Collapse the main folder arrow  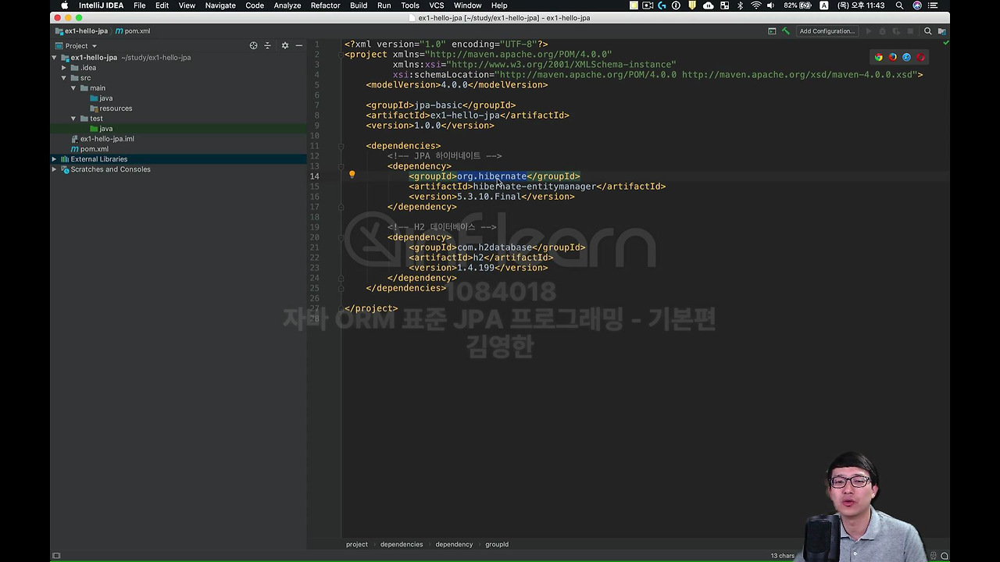click(x=73, y=88)
